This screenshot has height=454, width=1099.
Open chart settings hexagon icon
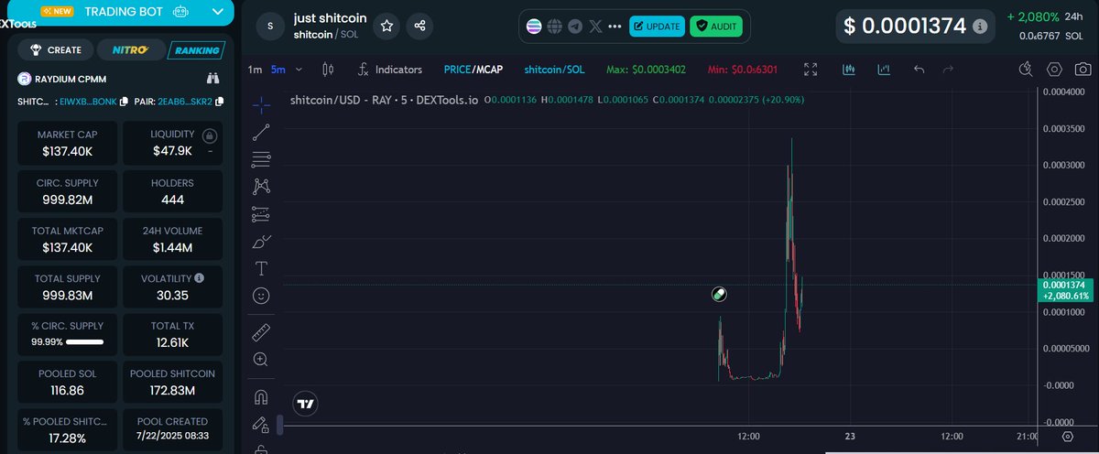(x=1055, y=70)
